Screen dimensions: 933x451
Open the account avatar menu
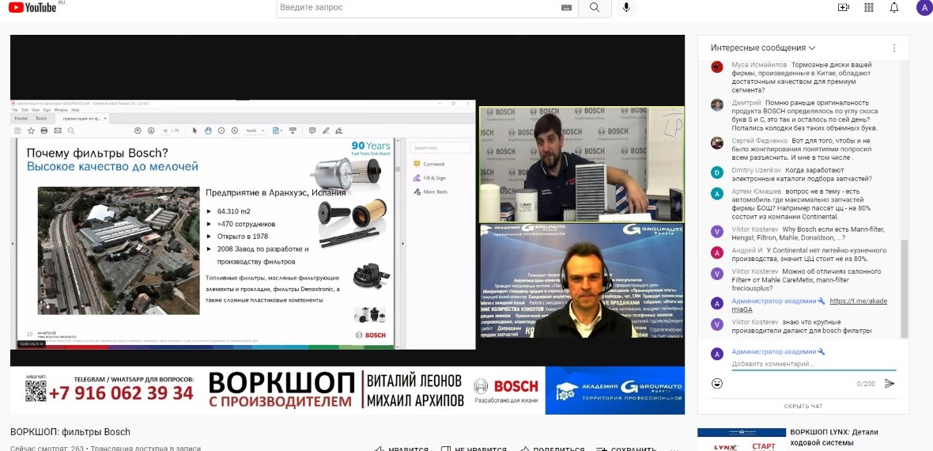(924, 7)
